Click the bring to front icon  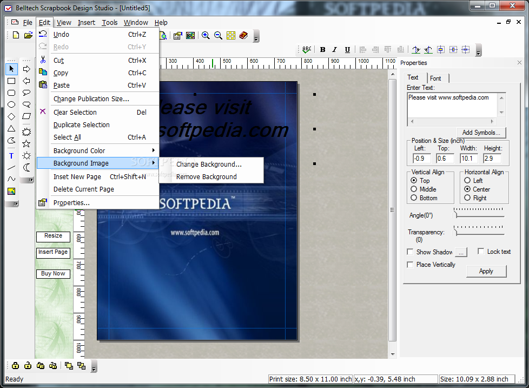69,365
